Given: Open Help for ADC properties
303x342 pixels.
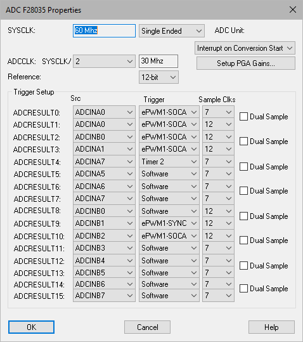Looking at the screenshot, I should [x=271, y=327].
